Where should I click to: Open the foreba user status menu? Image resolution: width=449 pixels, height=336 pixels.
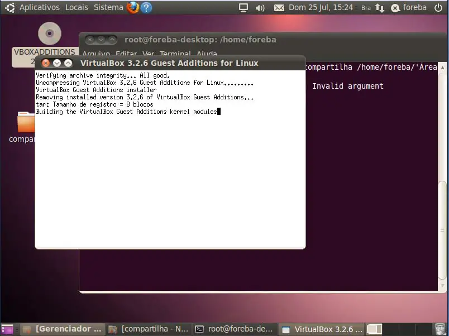click(x=409, y=8)
